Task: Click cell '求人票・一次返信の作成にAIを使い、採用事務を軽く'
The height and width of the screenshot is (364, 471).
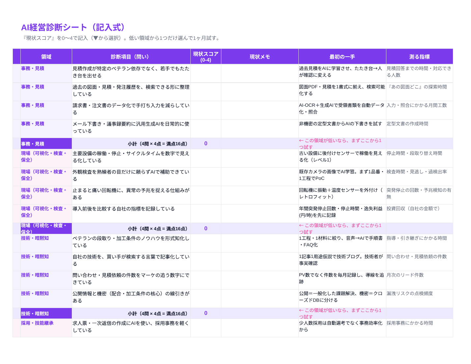Action: [x=131, y=328]
